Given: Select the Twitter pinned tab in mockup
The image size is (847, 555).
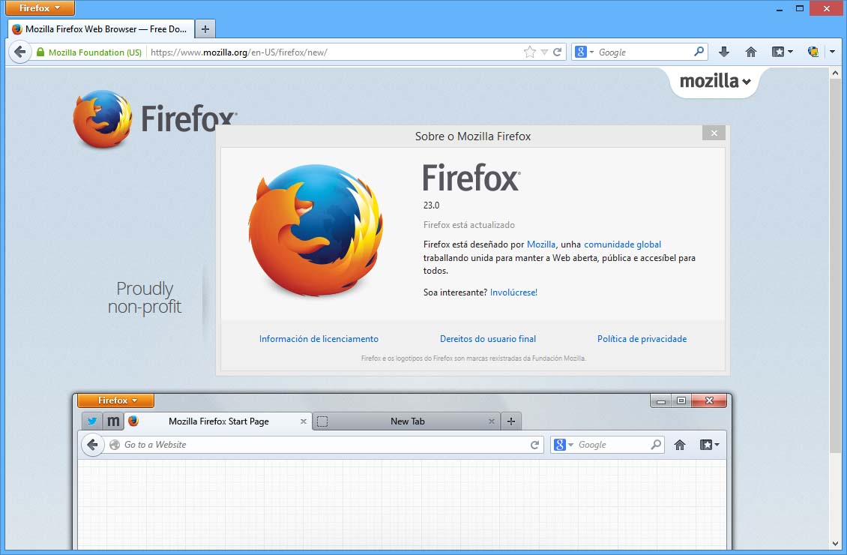Looking at the screenshot, I should tap(92, 421).
